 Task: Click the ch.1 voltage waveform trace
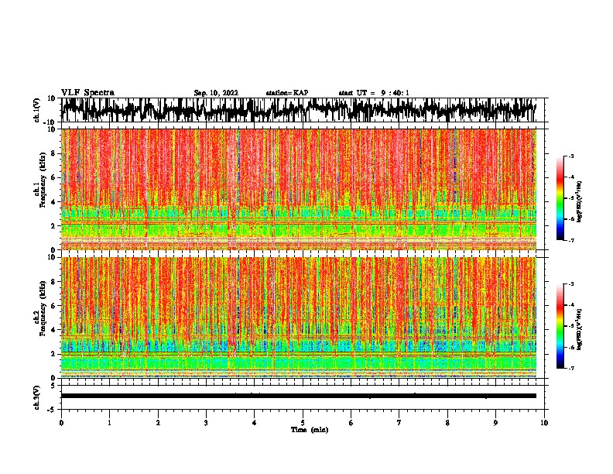tap(299, 110)
